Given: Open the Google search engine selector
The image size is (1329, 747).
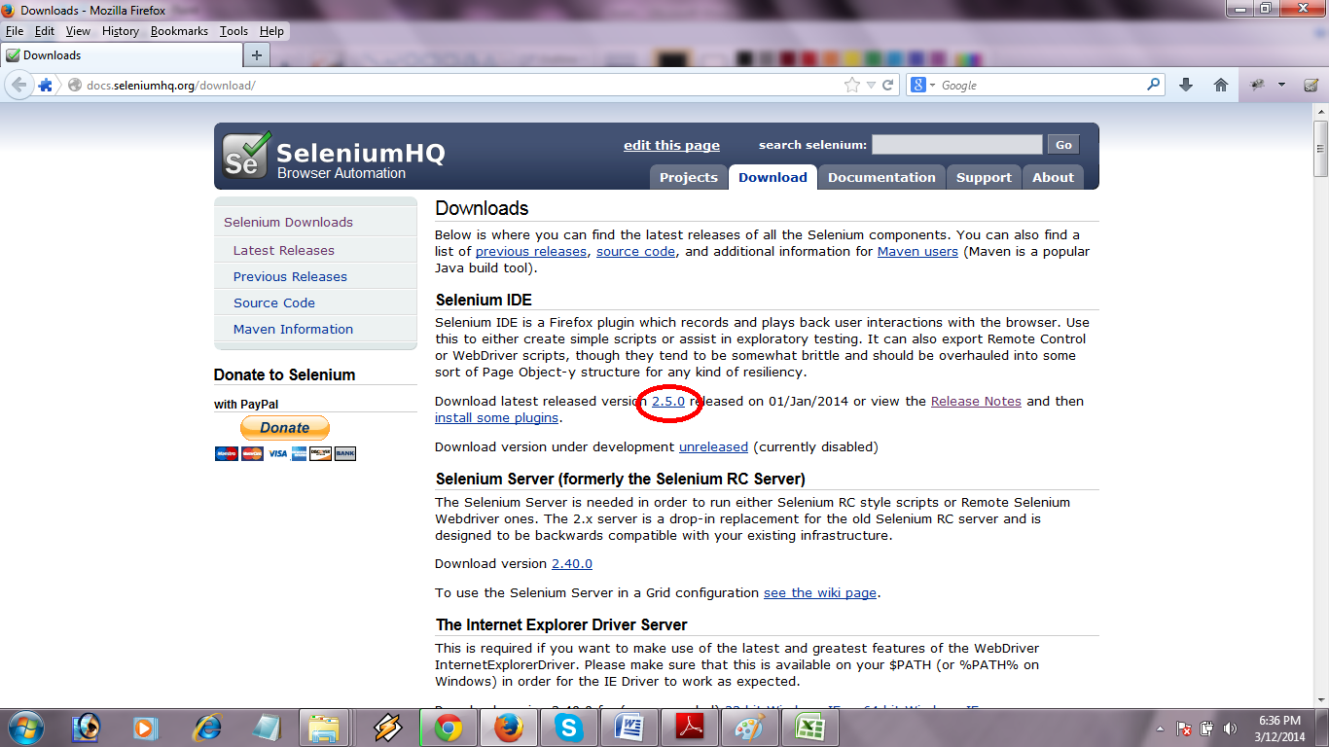Looking at the screenshot, I should tap(921, 85).
